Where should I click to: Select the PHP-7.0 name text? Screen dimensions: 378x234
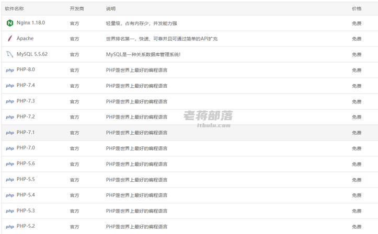[26, 148]
